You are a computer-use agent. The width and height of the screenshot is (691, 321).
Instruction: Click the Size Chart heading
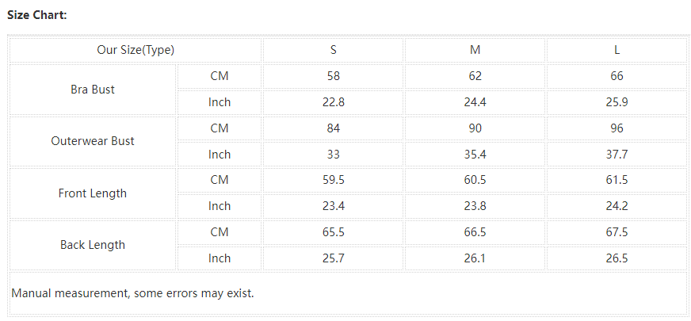pyautogui.click(x=37, y=15)
